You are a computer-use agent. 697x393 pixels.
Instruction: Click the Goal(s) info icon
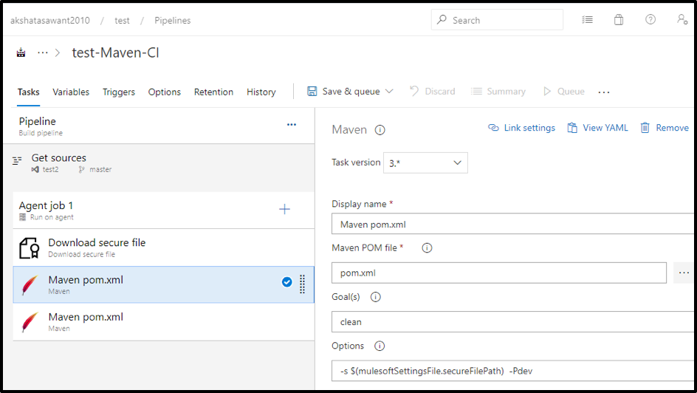point(375,297)
